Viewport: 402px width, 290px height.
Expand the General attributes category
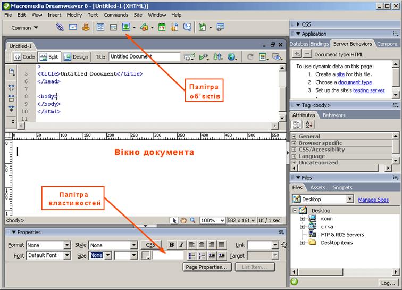pos(294,136)
